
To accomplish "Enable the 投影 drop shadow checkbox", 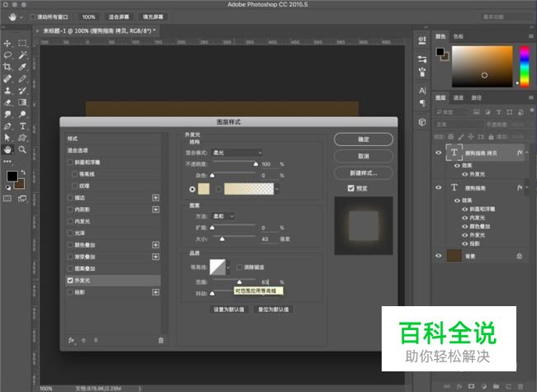I will coord(70,292).
